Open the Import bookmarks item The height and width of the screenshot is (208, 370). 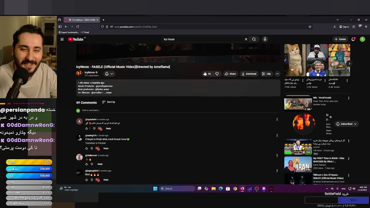click(69, 32)
